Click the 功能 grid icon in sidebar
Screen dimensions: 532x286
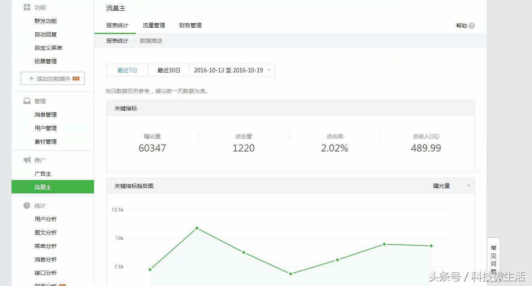(x=27, y=7)
